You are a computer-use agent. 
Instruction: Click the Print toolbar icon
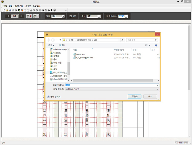(13, 10)
